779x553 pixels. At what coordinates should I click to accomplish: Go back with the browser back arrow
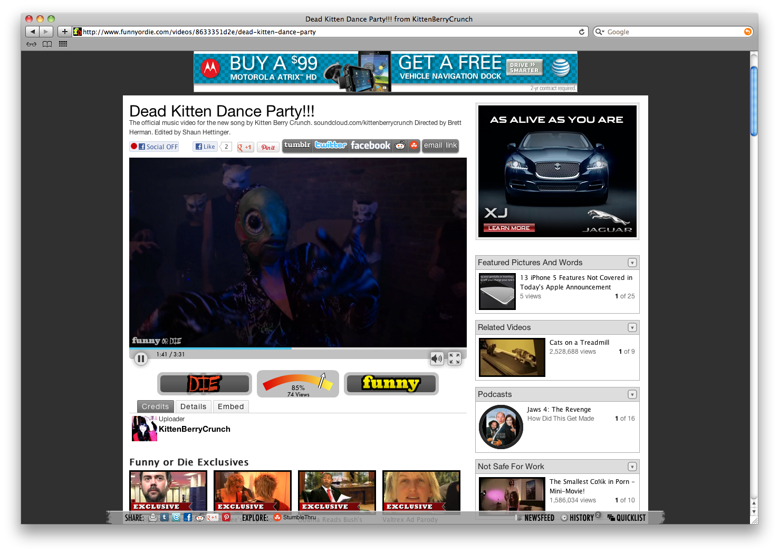(x=32, y=32)
